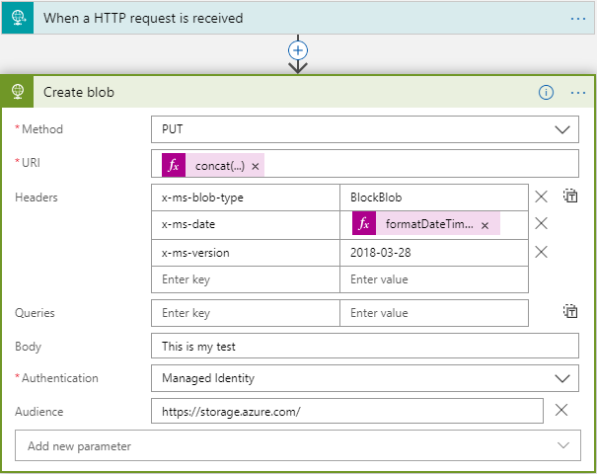The width and height of the screenshot is (597, 474).
Task: Switch Headers to text mode icon
Action: [x=570, y=197]
